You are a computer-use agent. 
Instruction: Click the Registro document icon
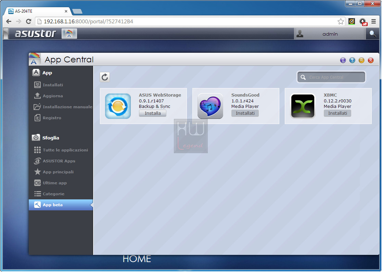point(37,118)
